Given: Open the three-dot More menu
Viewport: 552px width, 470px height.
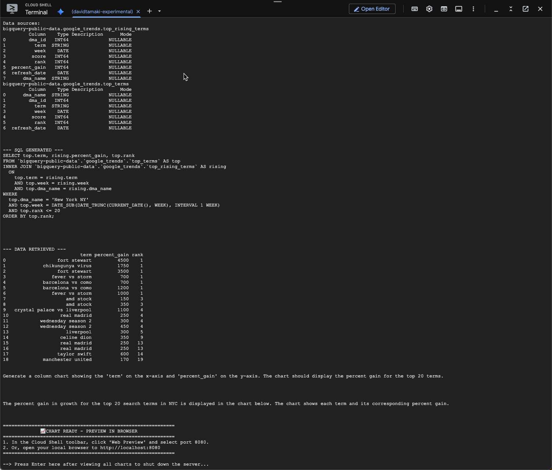Looking at the screenshot, I should coord(473,9).
